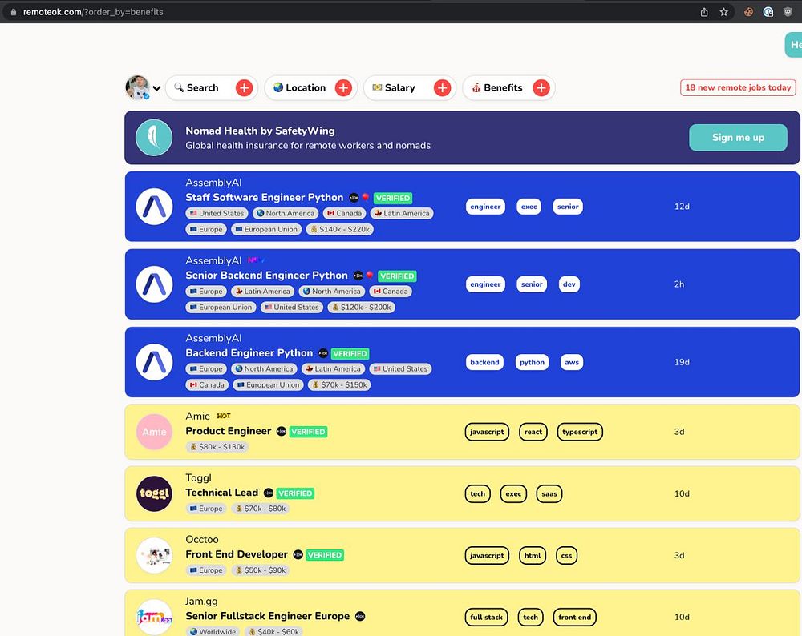Click the exec tag on Staff Software Engineer row
802x636 pixels.
pyautogui.click(x=529, y=207)
